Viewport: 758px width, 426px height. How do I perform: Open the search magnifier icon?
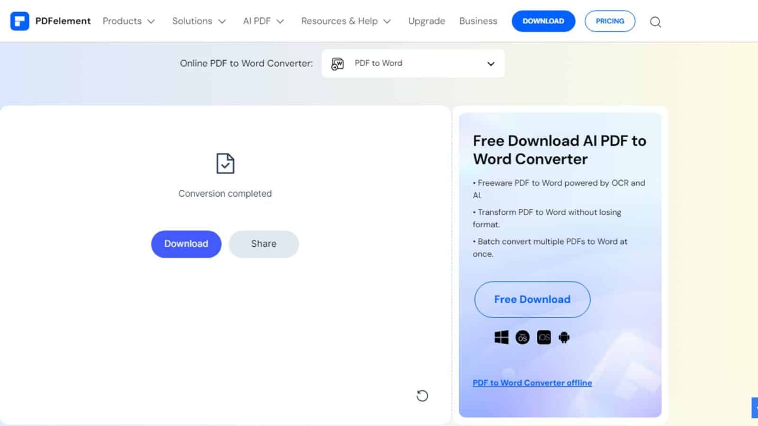(x=655, y=22)
